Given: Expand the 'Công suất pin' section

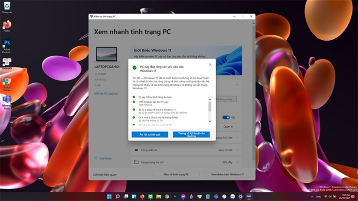Looking at the screenshot, I should pos(238,150).
